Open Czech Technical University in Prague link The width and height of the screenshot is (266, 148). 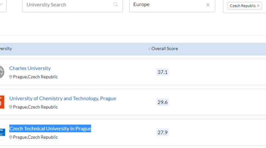50,129
